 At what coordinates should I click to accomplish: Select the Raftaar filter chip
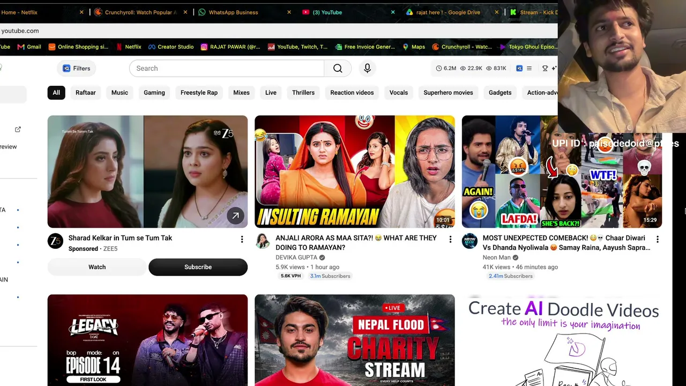[86, 93]
